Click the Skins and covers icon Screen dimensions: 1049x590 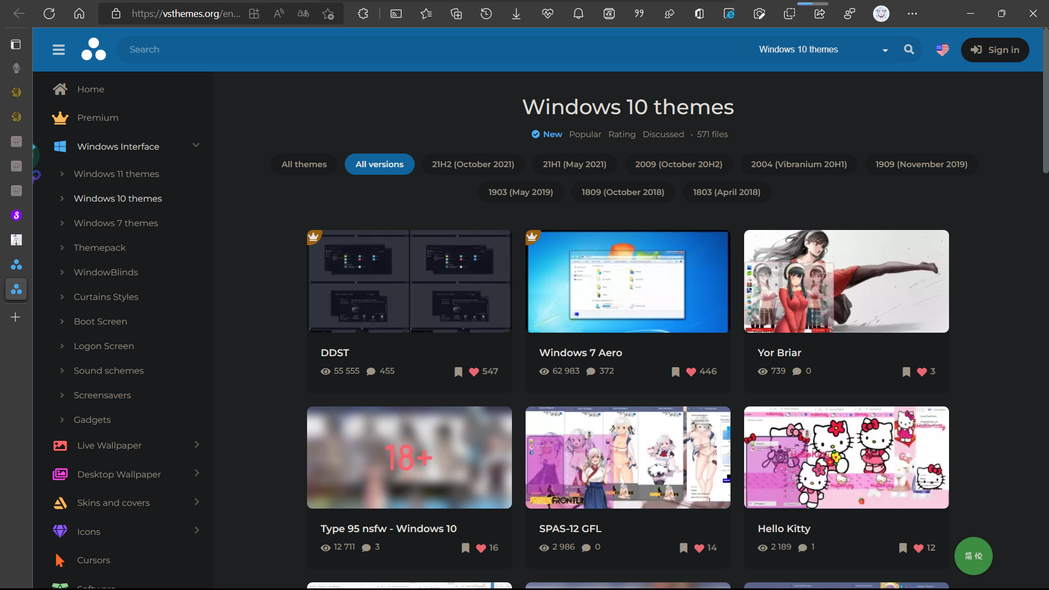coord(60,503)
